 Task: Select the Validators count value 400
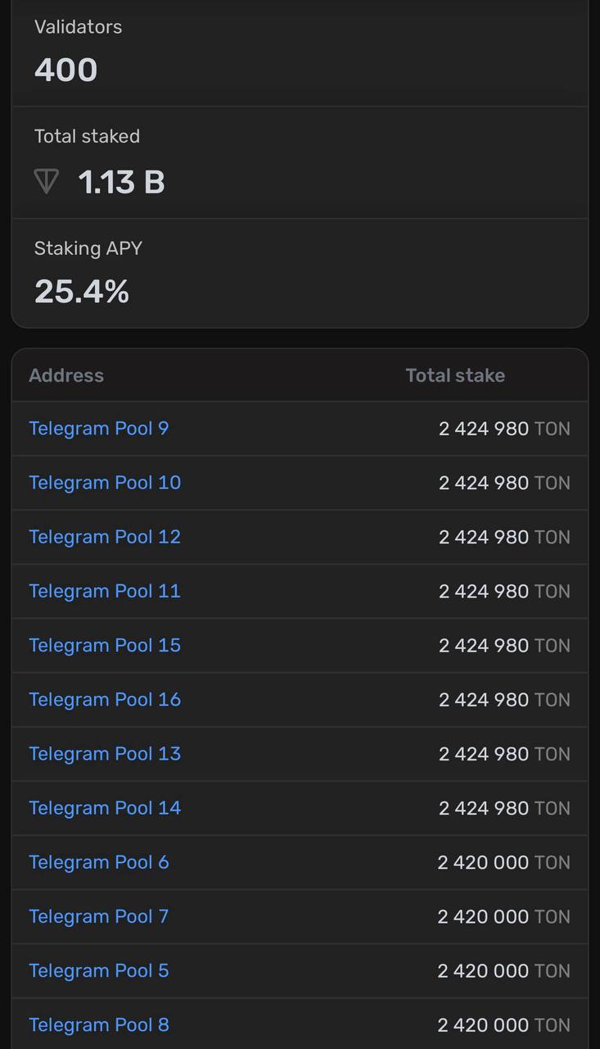pyautogui.click(x=66, y=70)
